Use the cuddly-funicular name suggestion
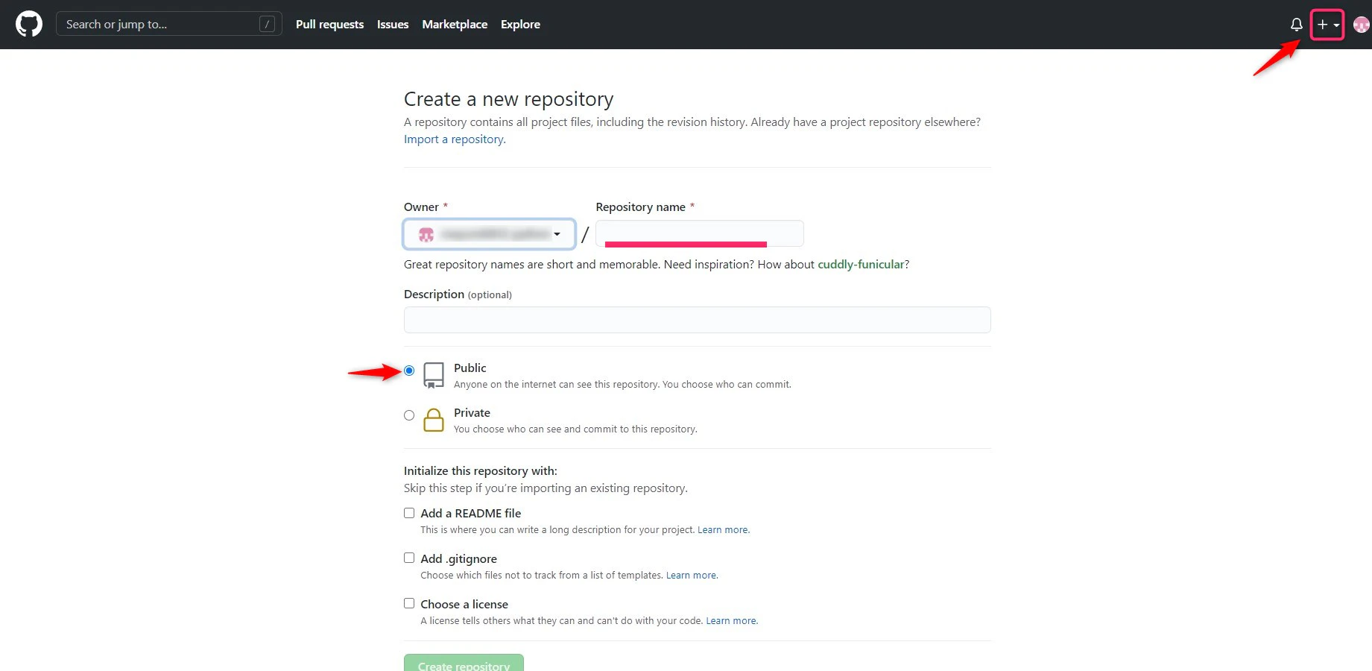 [861, 265]
